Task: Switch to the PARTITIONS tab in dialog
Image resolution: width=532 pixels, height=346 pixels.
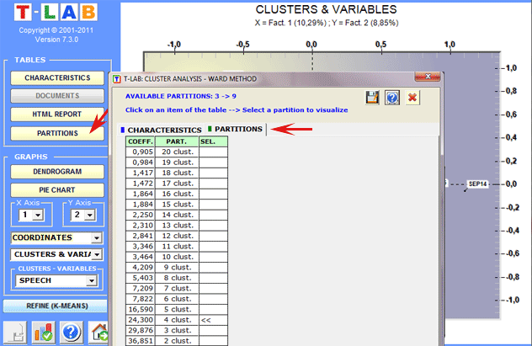Action: click(x=235, y=130)
